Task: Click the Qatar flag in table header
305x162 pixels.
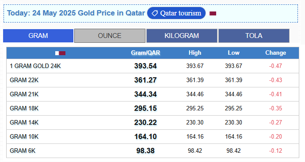Action: tap(60, 53)
